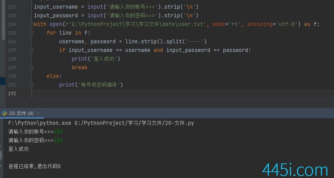Screen dimensions: 334x178
Task: Place cursor on 'input_password = input' line
Action: tap(116, 15)
